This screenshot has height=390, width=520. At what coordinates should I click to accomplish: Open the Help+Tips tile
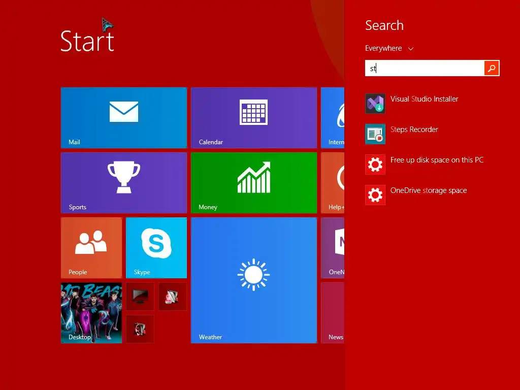(333, 182)
